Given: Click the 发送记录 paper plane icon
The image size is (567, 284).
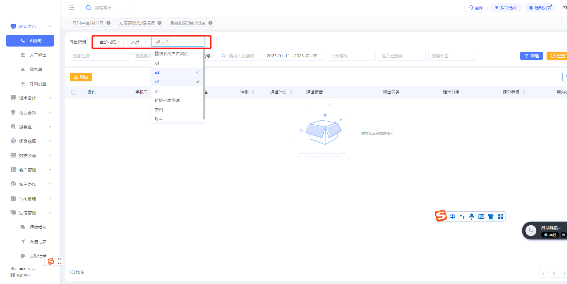Looking at the screenshot, I should pos(23,242).
